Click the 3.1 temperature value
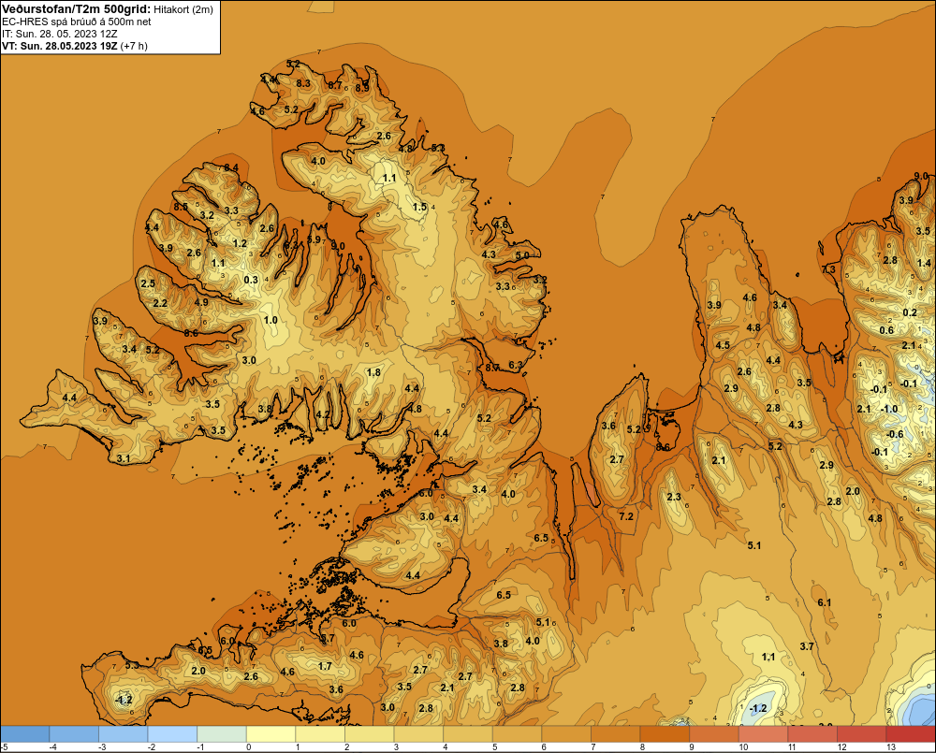The height and width of the screenshot is (753, 936). pyautogui.click(x=124, y=459)
